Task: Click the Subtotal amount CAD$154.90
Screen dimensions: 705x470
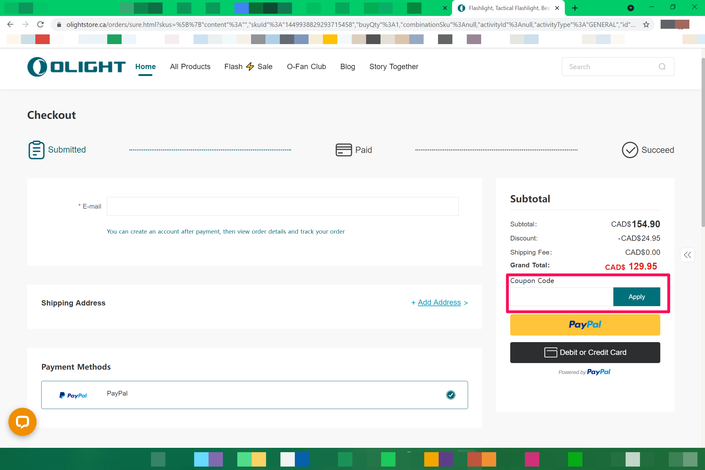Action: tap(636, 224)
